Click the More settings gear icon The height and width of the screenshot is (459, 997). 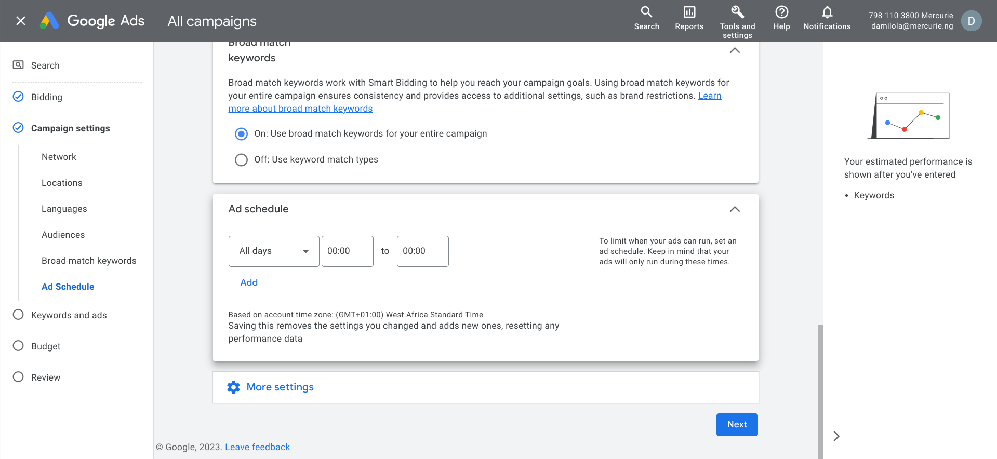(x=234, y=387)
